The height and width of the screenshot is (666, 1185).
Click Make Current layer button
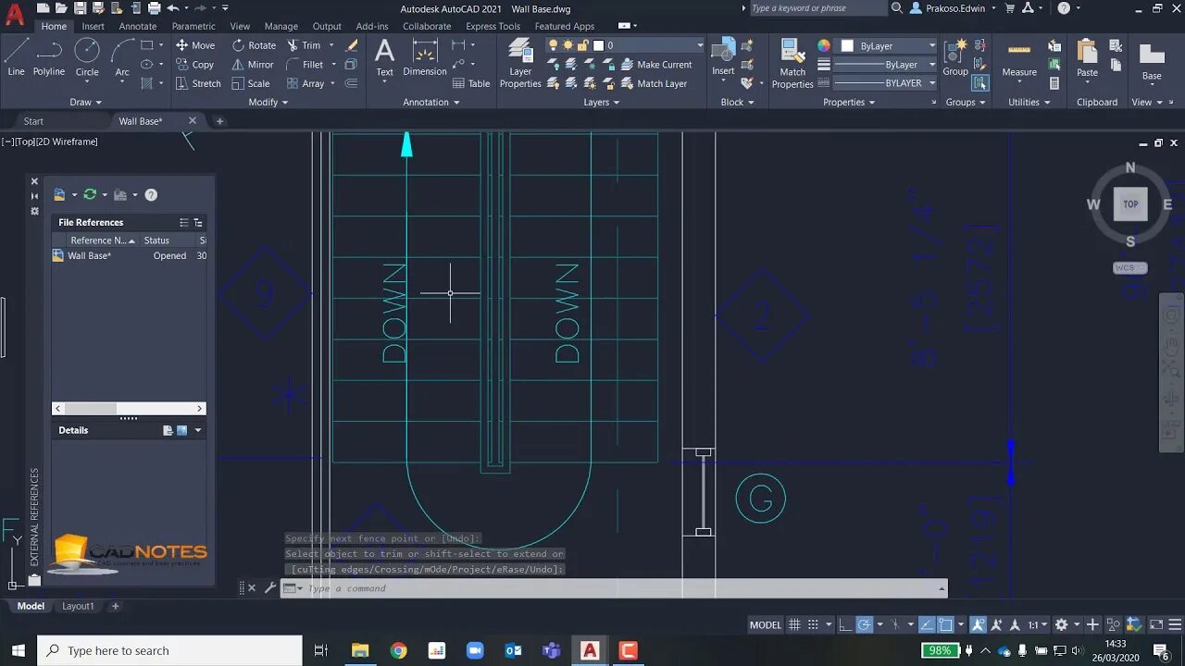(656, 65)
